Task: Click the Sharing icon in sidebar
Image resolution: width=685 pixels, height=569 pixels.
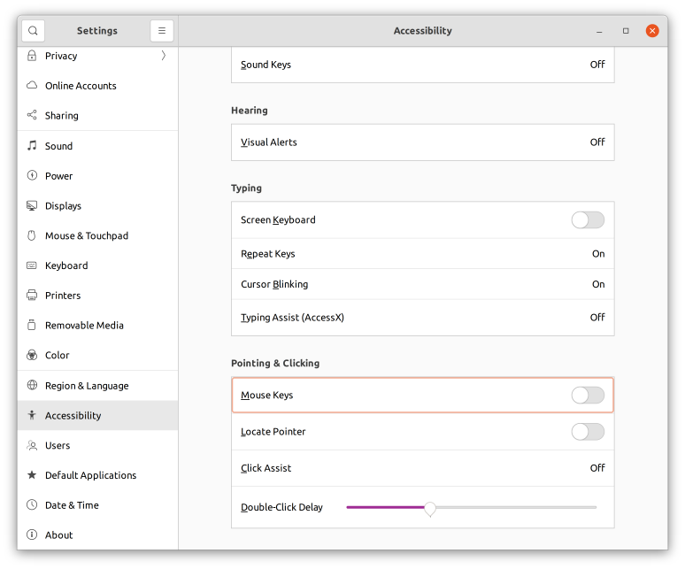Action: 32,115
